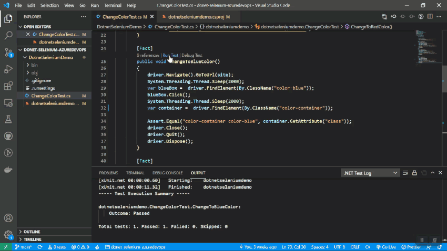The width and height of the screenshot is (447, 251).
Task: Close the output panel
Action: coord(440,173)
